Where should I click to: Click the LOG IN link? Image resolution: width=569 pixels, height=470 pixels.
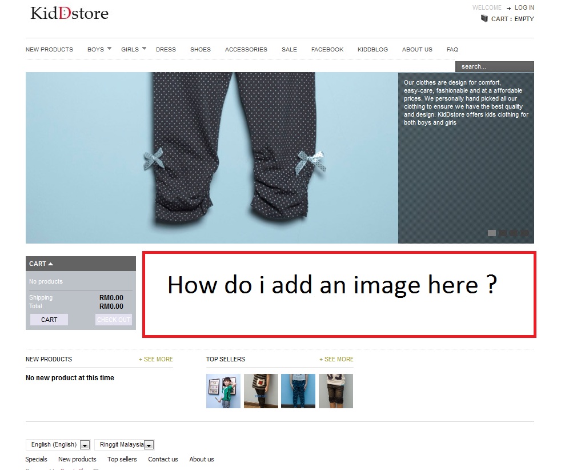(x=524, y=8)
